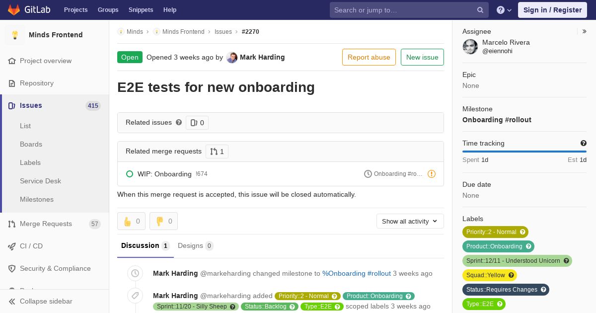
Task: Open the Show all activity dropdown
Action: click(410, 221)
